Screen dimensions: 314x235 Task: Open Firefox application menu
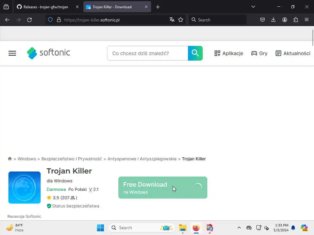[307, 20]
